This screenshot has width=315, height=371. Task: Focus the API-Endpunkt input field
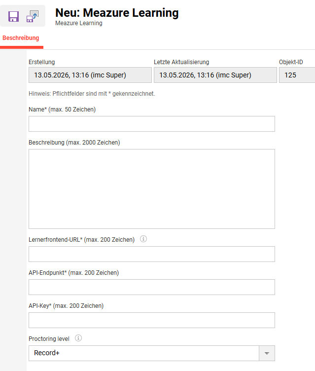pos(152,287)
